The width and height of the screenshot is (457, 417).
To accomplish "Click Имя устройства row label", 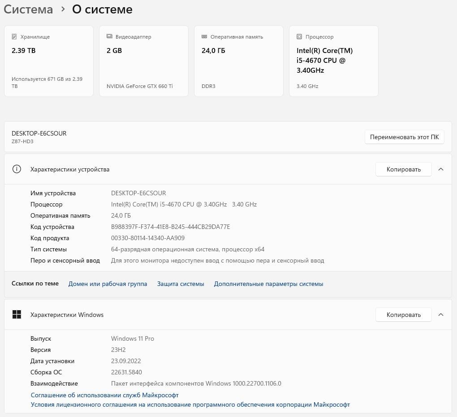I will (53, 193).
